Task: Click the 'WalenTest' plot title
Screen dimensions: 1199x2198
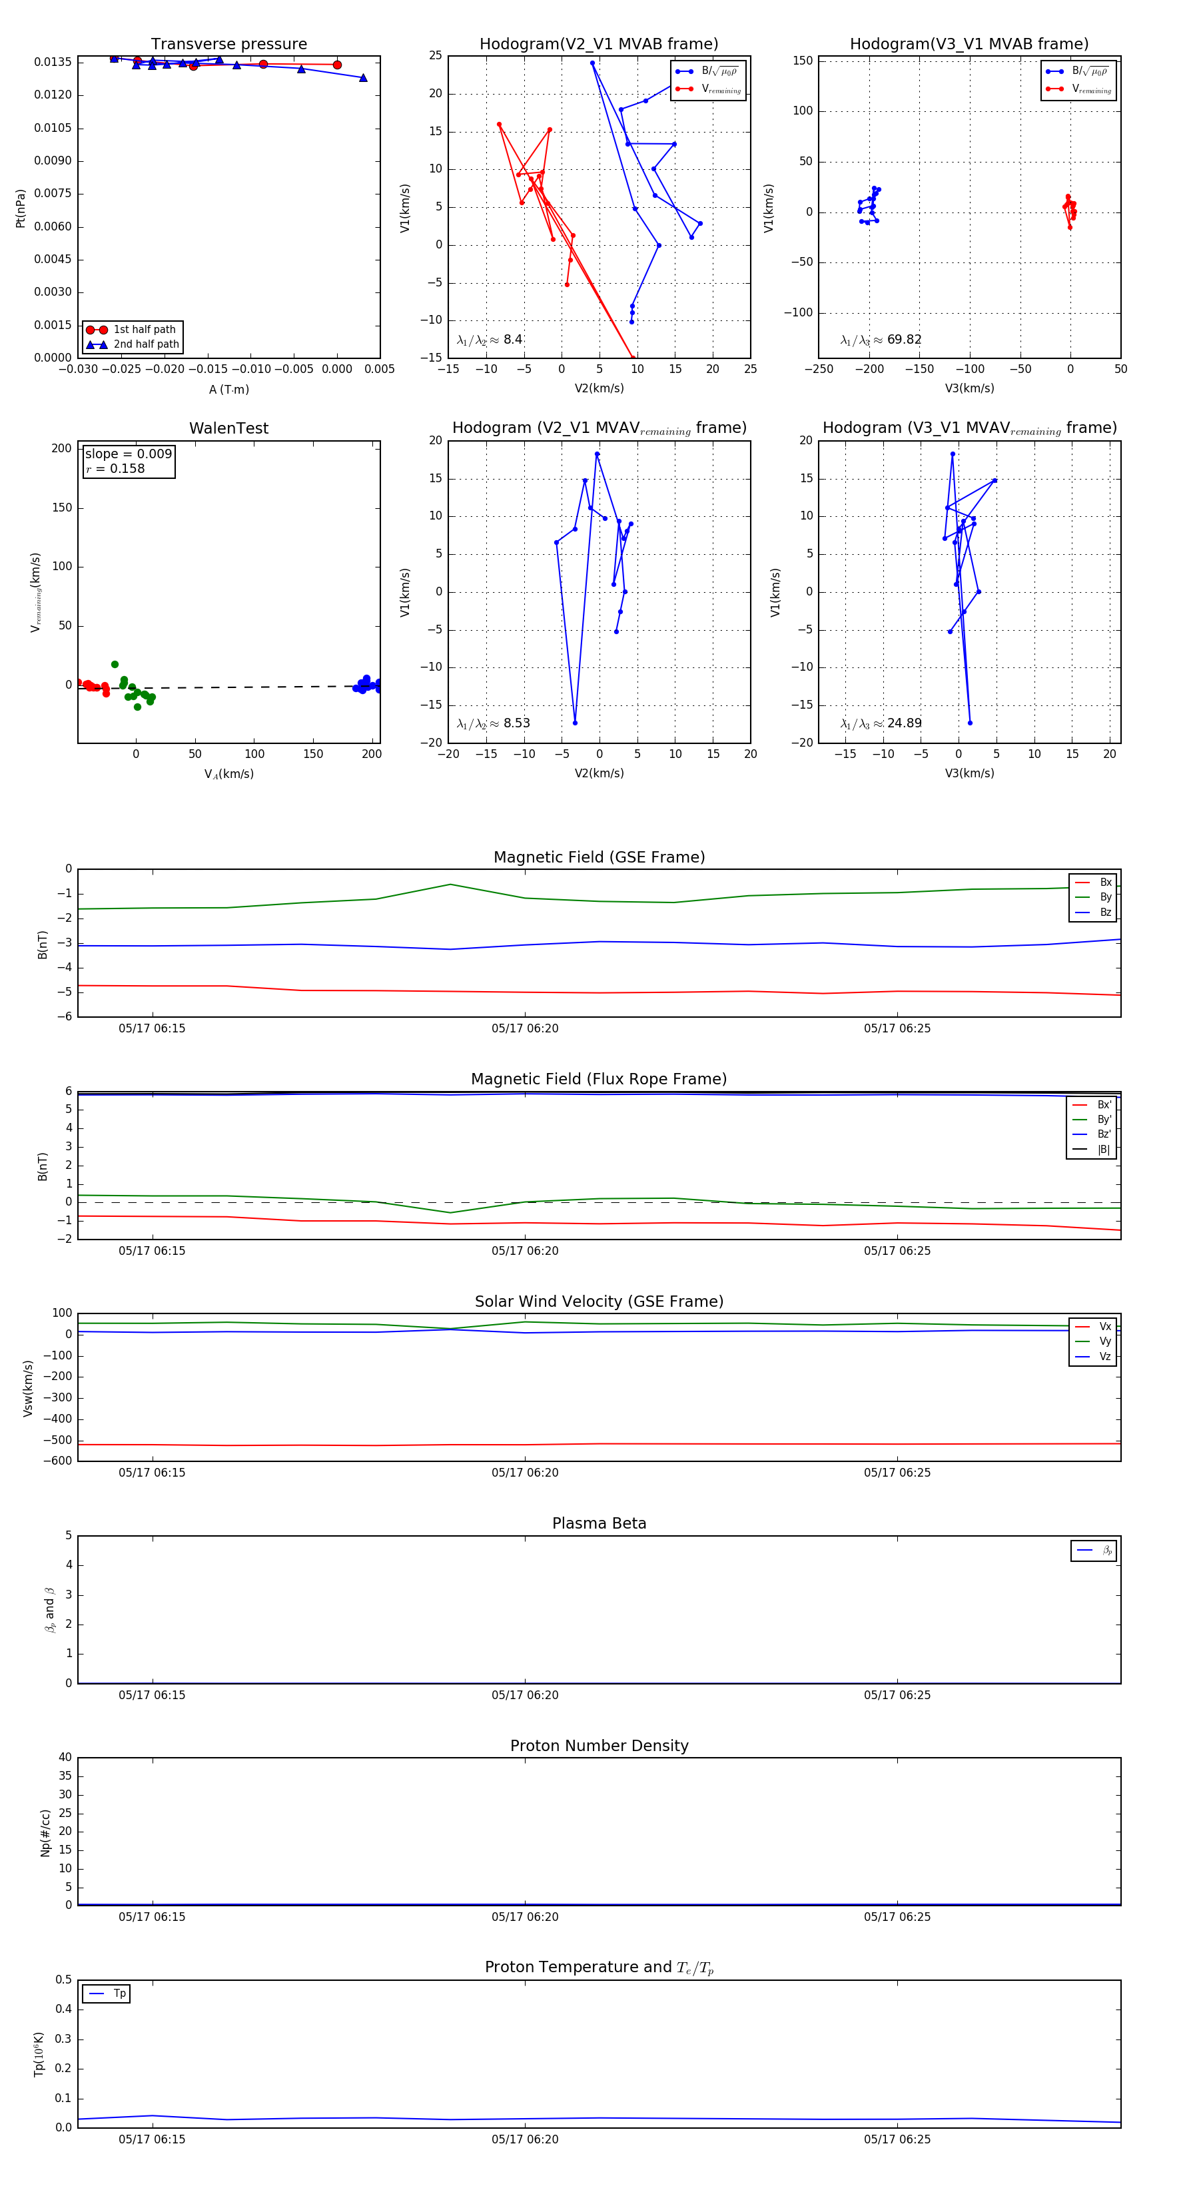Action: click(x=228, y=428)
